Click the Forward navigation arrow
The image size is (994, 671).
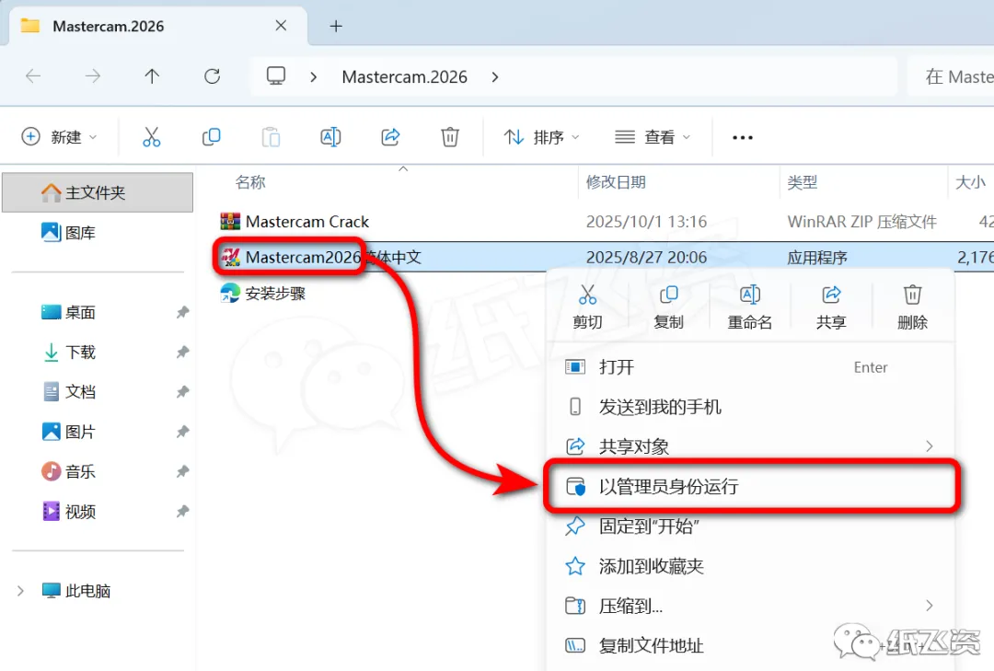tap(93, 76)
